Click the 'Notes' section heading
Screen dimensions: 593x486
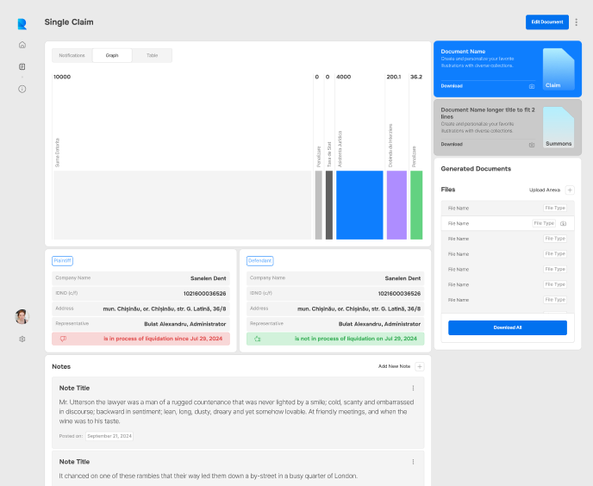61,366
